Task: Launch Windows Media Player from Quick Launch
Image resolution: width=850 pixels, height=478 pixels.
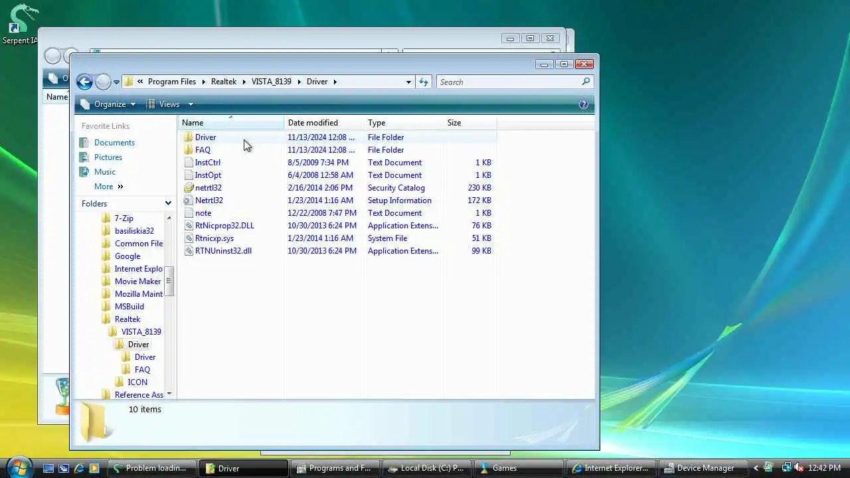Action: [94, 468]
